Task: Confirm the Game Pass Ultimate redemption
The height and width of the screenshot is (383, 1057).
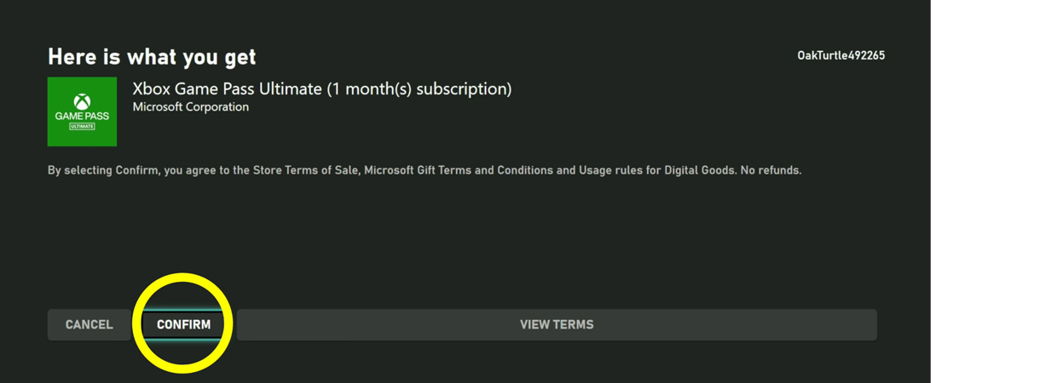Action: tap(183, 324)
